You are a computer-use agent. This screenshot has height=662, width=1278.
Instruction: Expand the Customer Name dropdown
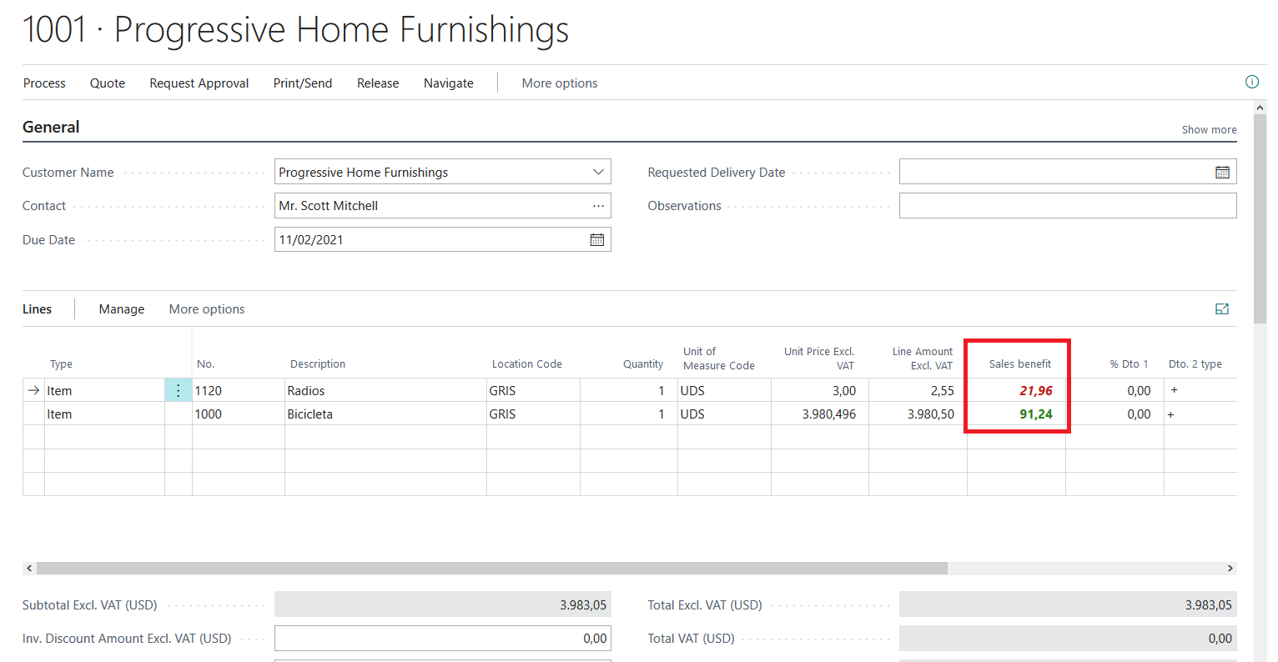[x=598, y=173]
